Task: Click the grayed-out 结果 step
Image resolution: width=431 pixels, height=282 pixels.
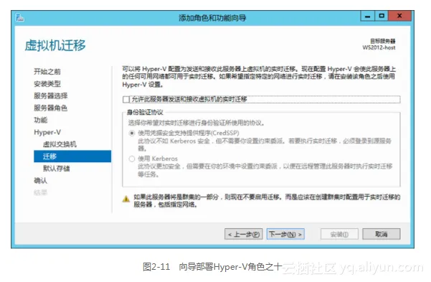Action: [41, 192]
